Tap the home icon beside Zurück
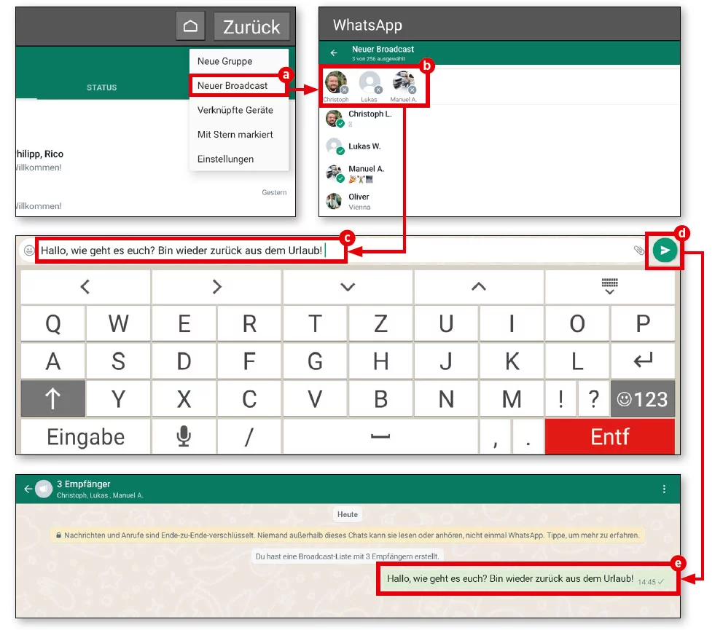Image resolution: width=723 pixels, height=630 pixels. click(x=190, y=26)
